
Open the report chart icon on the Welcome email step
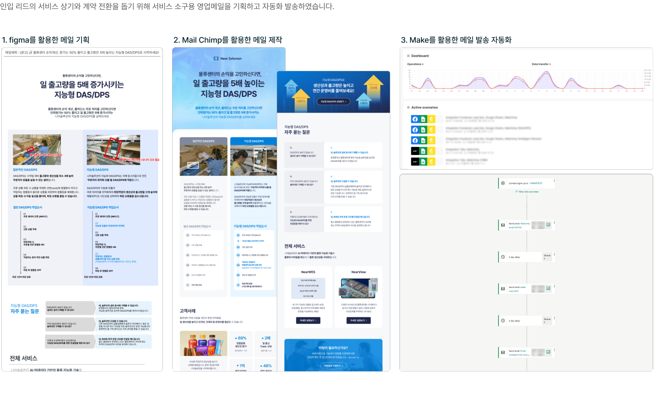548,225
